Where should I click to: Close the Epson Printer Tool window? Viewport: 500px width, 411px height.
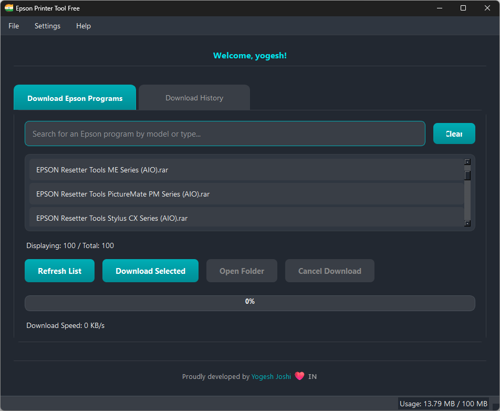[487, 8]
